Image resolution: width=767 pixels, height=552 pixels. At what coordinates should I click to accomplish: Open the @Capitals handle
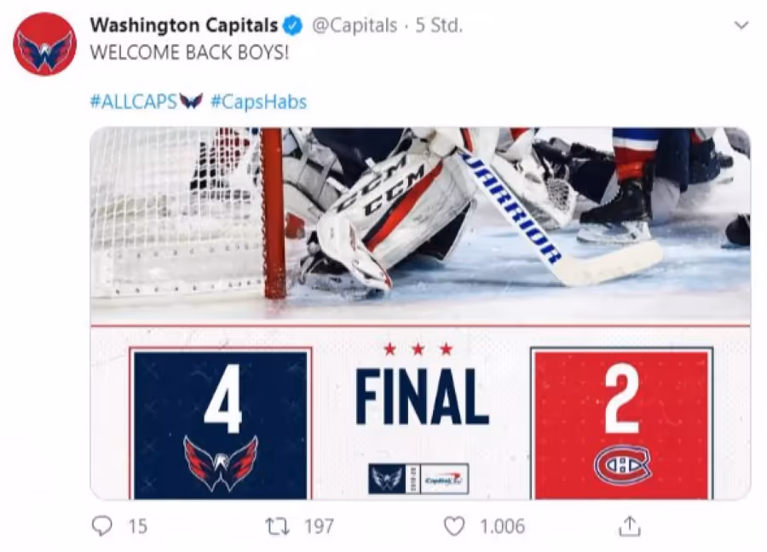point(355,26)
